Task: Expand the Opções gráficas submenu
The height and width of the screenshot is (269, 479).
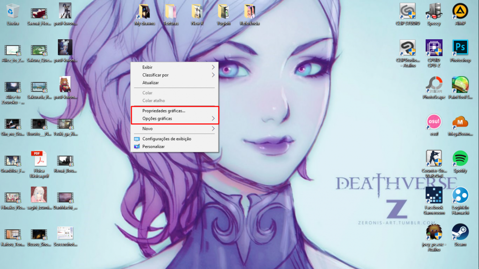Action: (x=174, y=119)
